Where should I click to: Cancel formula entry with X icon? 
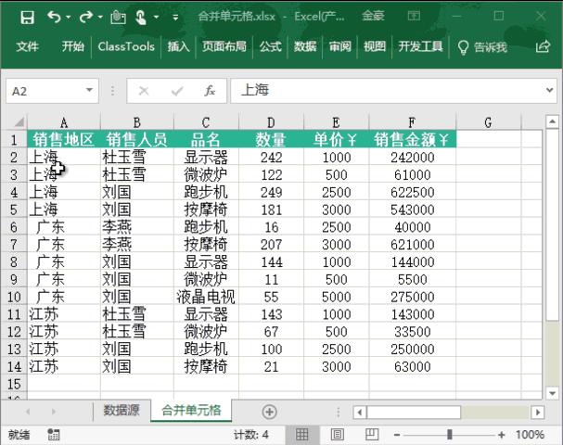[144, 91]
